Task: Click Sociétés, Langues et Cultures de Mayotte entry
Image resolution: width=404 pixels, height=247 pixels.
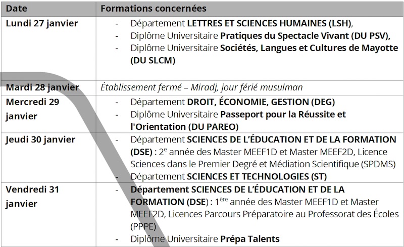Action: (x=309, y=48)
